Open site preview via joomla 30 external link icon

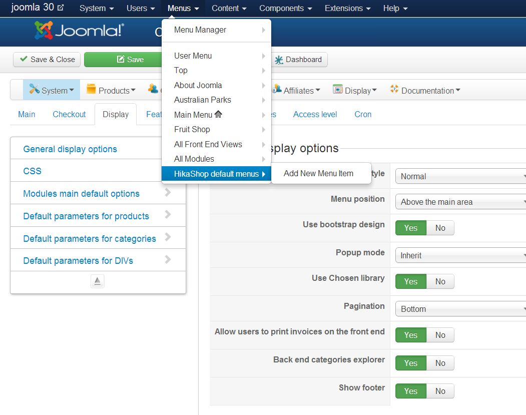pyautogui.click(x=61, y=8)
